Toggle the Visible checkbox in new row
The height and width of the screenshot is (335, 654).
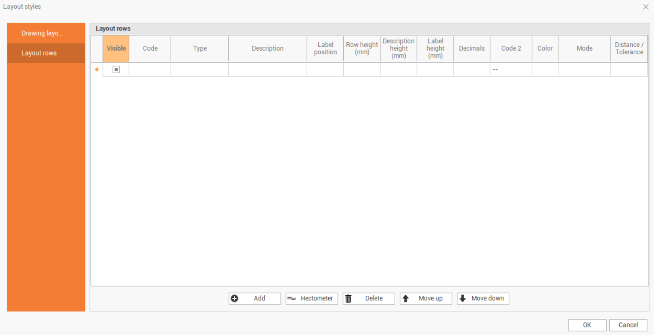(116, 69)
